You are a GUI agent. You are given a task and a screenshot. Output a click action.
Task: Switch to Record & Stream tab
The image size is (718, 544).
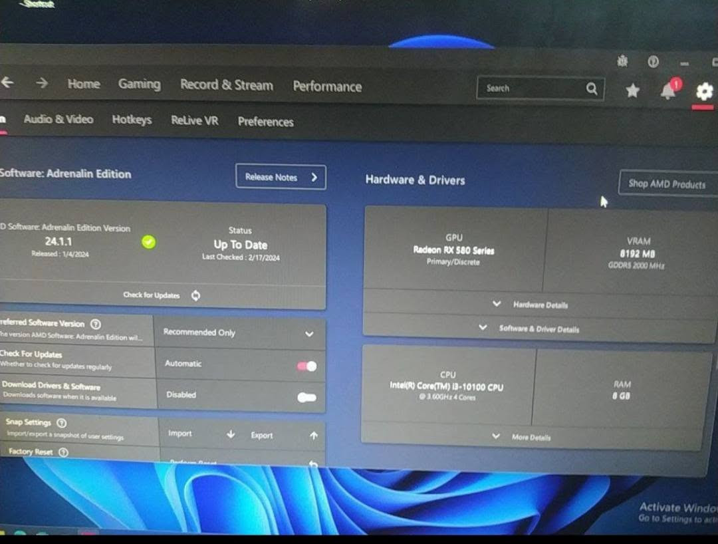click(227, 85)
